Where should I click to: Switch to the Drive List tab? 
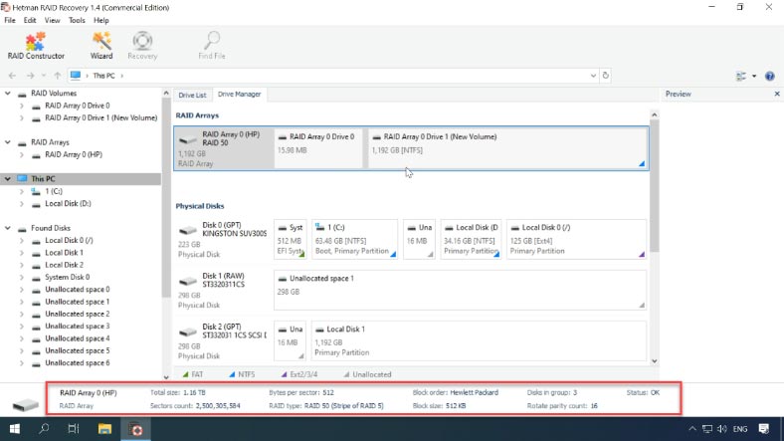[x=192, y=95]
